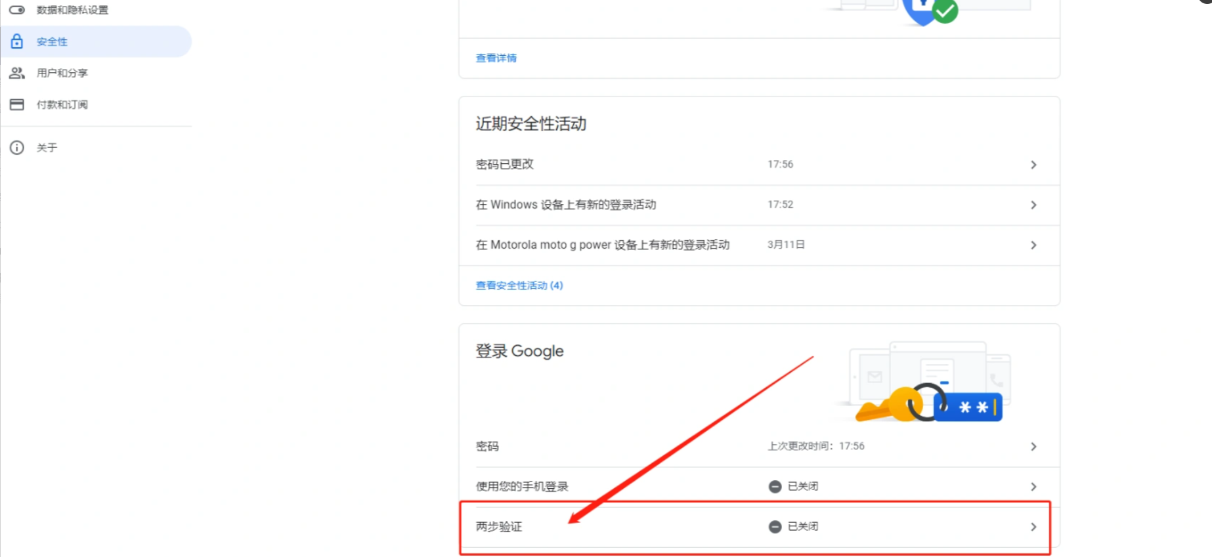Click the 两步验证 row label
This screenshot has width=1212, height=557.
499,527
